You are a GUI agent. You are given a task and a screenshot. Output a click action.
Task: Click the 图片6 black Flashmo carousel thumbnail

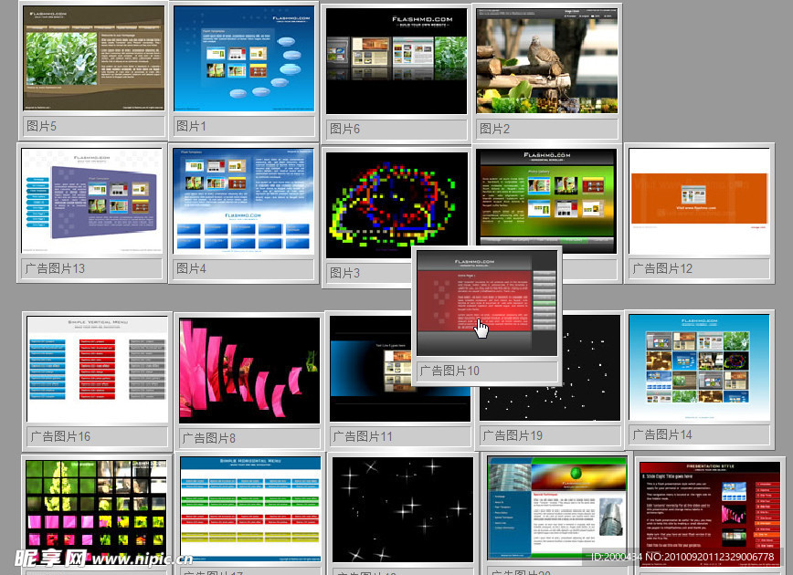coord(396,61)
